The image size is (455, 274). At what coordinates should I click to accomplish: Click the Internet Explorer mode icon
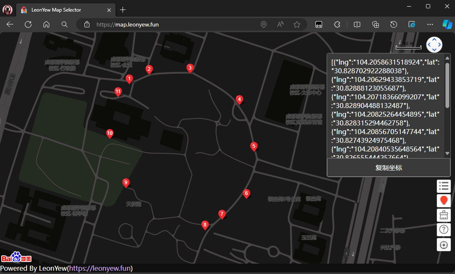tap(412, 25)
